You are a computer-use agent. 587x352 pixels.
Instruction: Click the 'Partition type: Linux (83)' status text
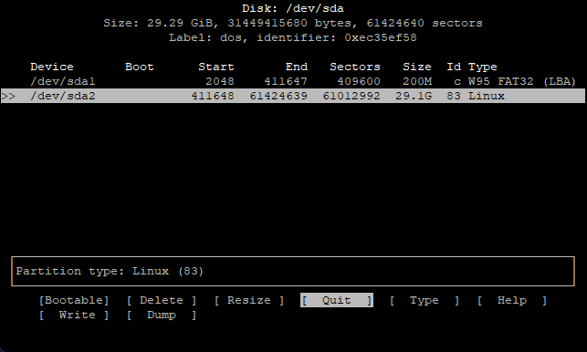pyautogui.click(x=110, y=271)
